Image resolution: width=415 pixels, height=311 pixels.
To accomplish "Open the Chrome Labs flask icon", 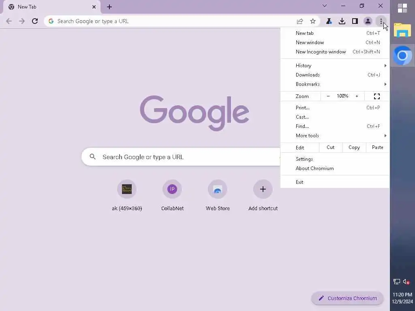I will coord(329,21).
